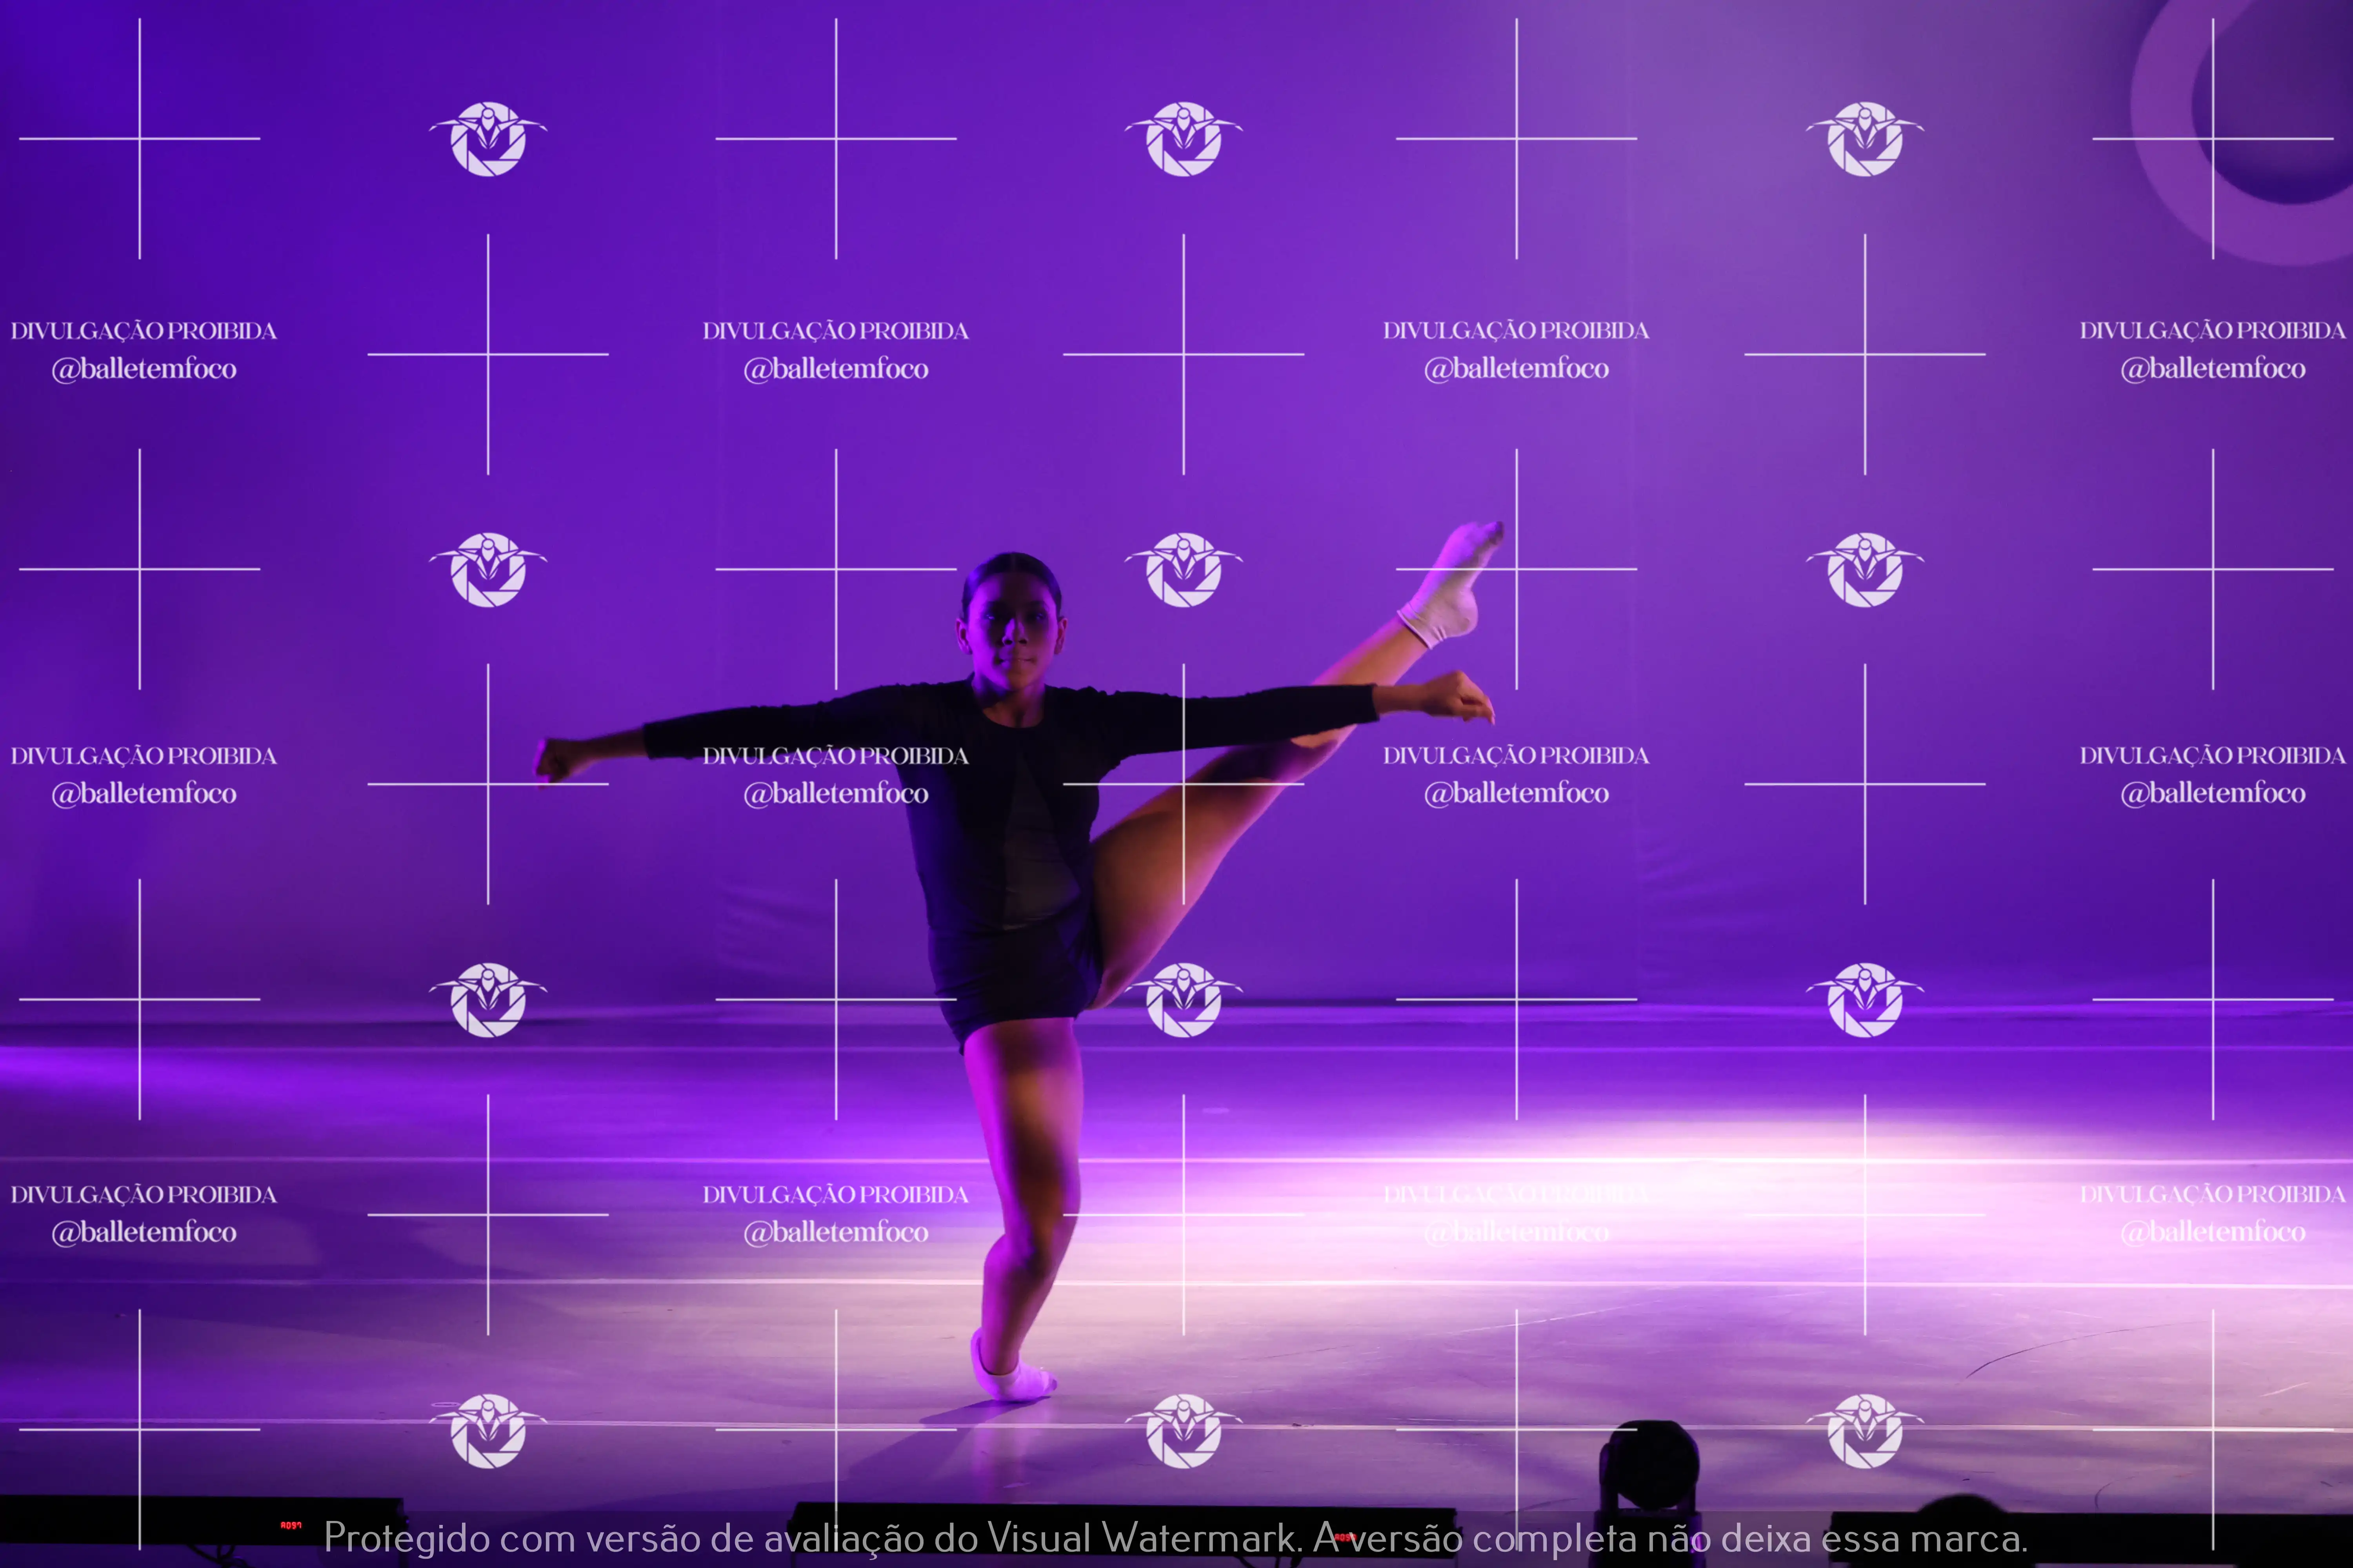Click the DIVULGAÇÃO PROIBIDA text over the dancer's arm
This screenshot has height=1568, width=2353.
pos(835,756)
